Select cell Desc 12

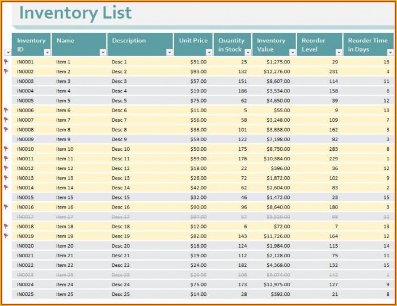click(x=120, y=168)
